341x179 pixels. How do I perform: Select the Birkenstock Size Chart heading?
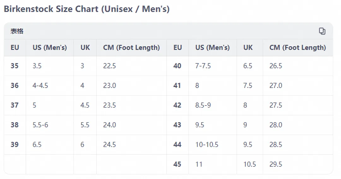pos(87,9)
